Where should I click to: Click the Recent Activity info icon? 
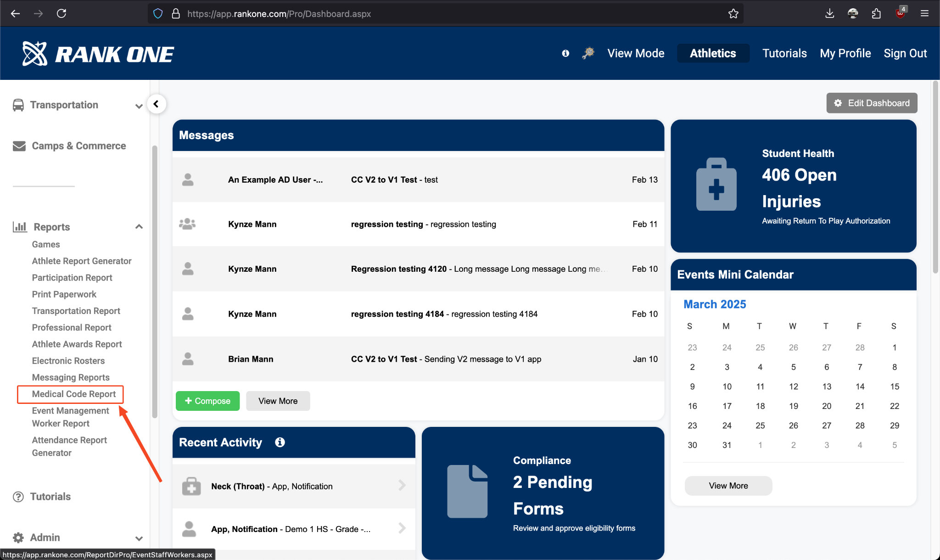(x=280, y=442)
